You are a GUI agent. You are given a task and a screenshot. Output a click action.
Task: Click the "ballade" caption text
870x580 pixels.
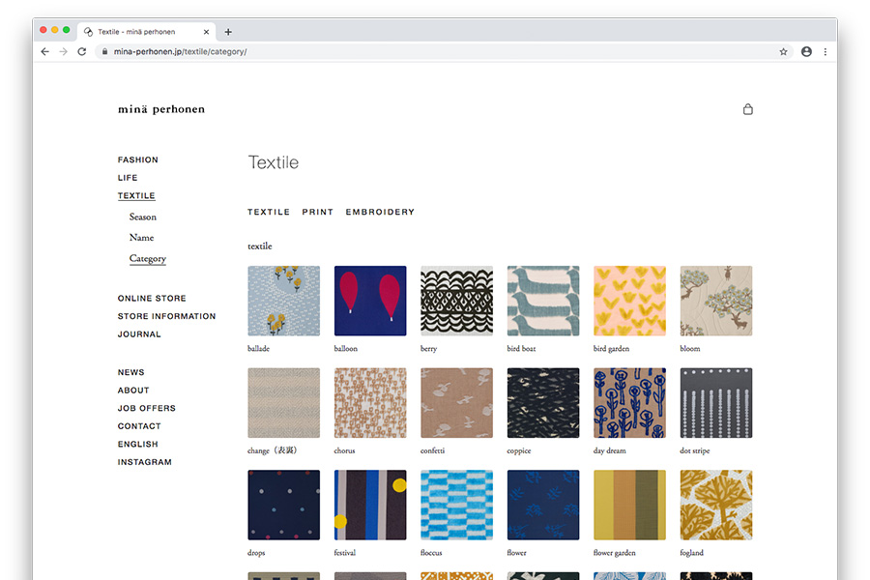pos(258,349)
